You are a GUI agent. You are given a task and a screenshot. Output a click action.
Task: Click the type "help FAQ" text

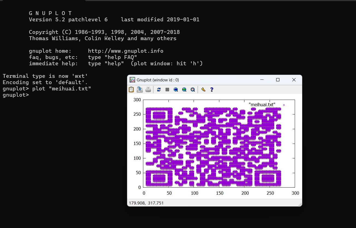tap(113, 57)
